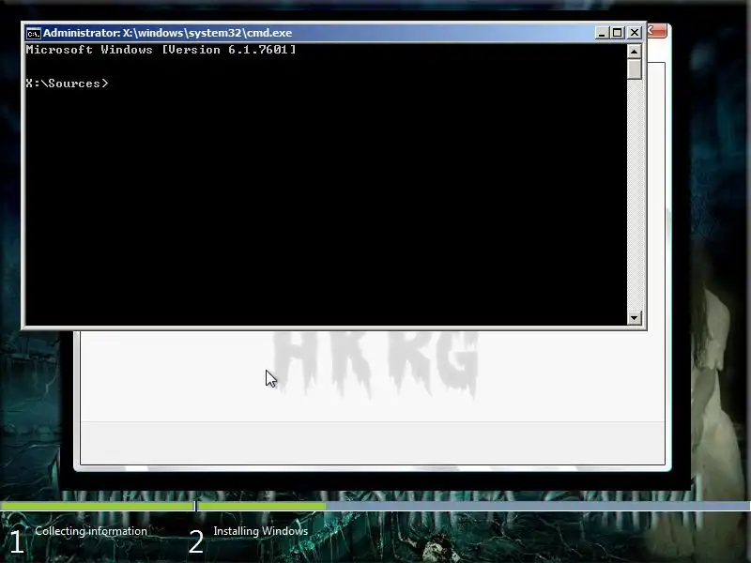Click the cmd.exe title bar text
751x563 pixels.
pos(168,33)
